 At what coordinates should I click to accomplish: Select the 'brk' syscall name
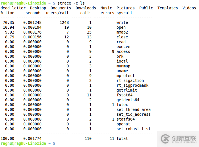point(120,56)
